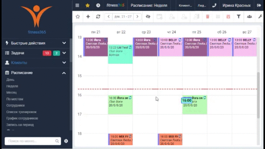The image size is (265, 149).
Task: Switch to Клиент... tab
Action: 185,5
